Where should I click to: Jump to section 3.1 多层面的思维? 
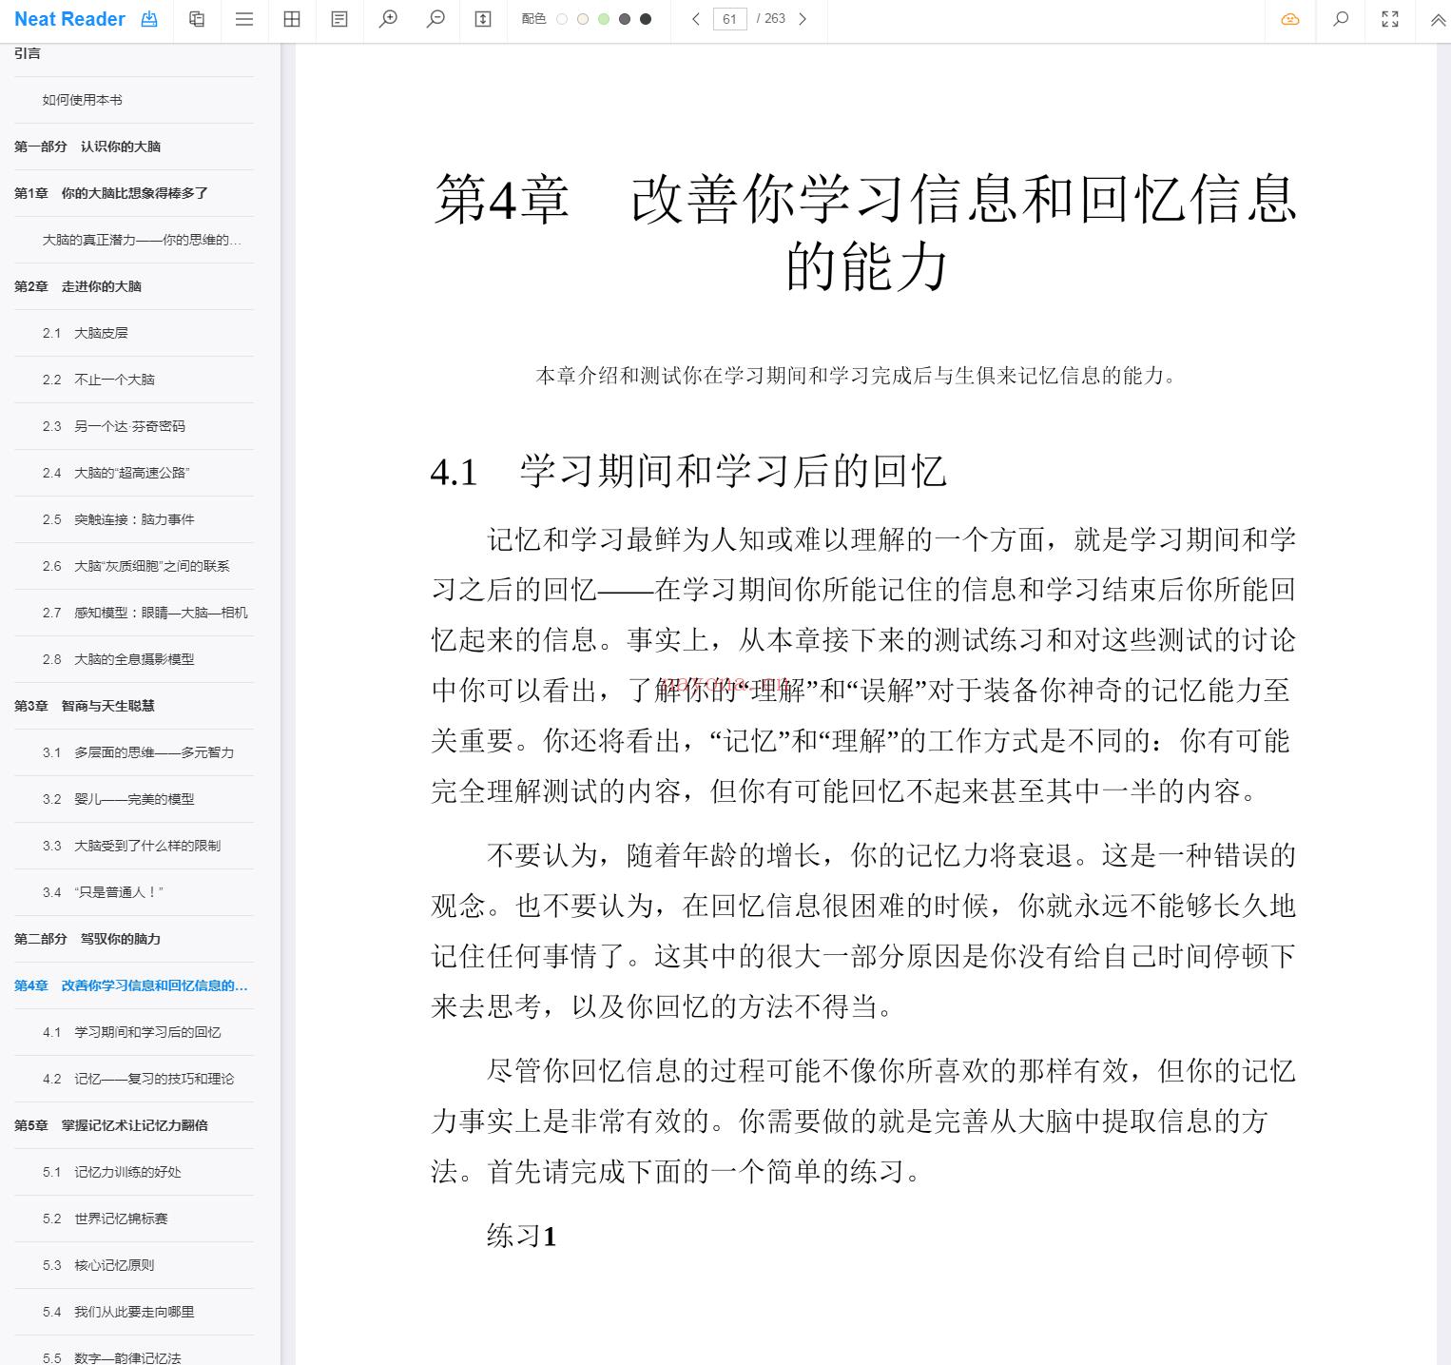[139, 752]
